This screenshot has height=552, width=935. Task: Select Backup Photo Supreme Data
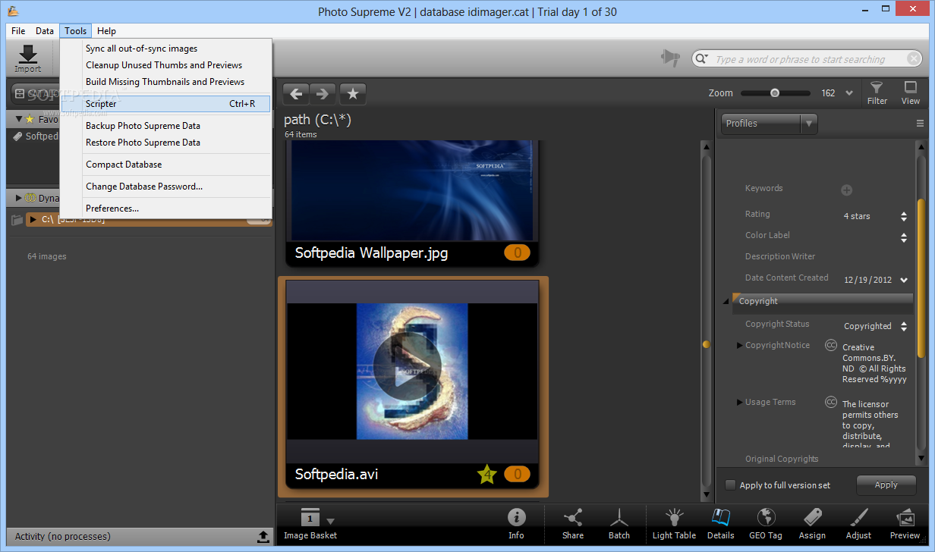click(165, 126)
